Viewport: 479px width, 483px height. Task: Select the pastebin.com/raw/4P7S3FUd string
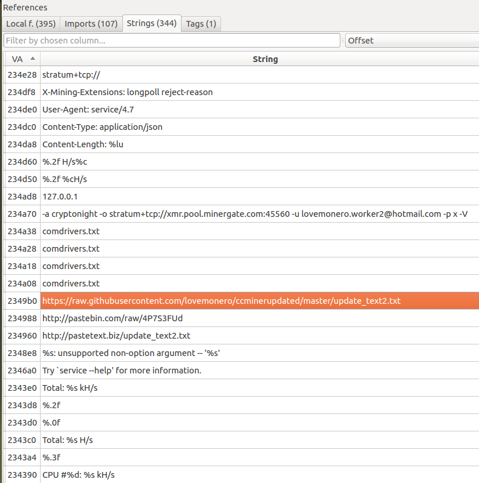(x=113, y=318)
